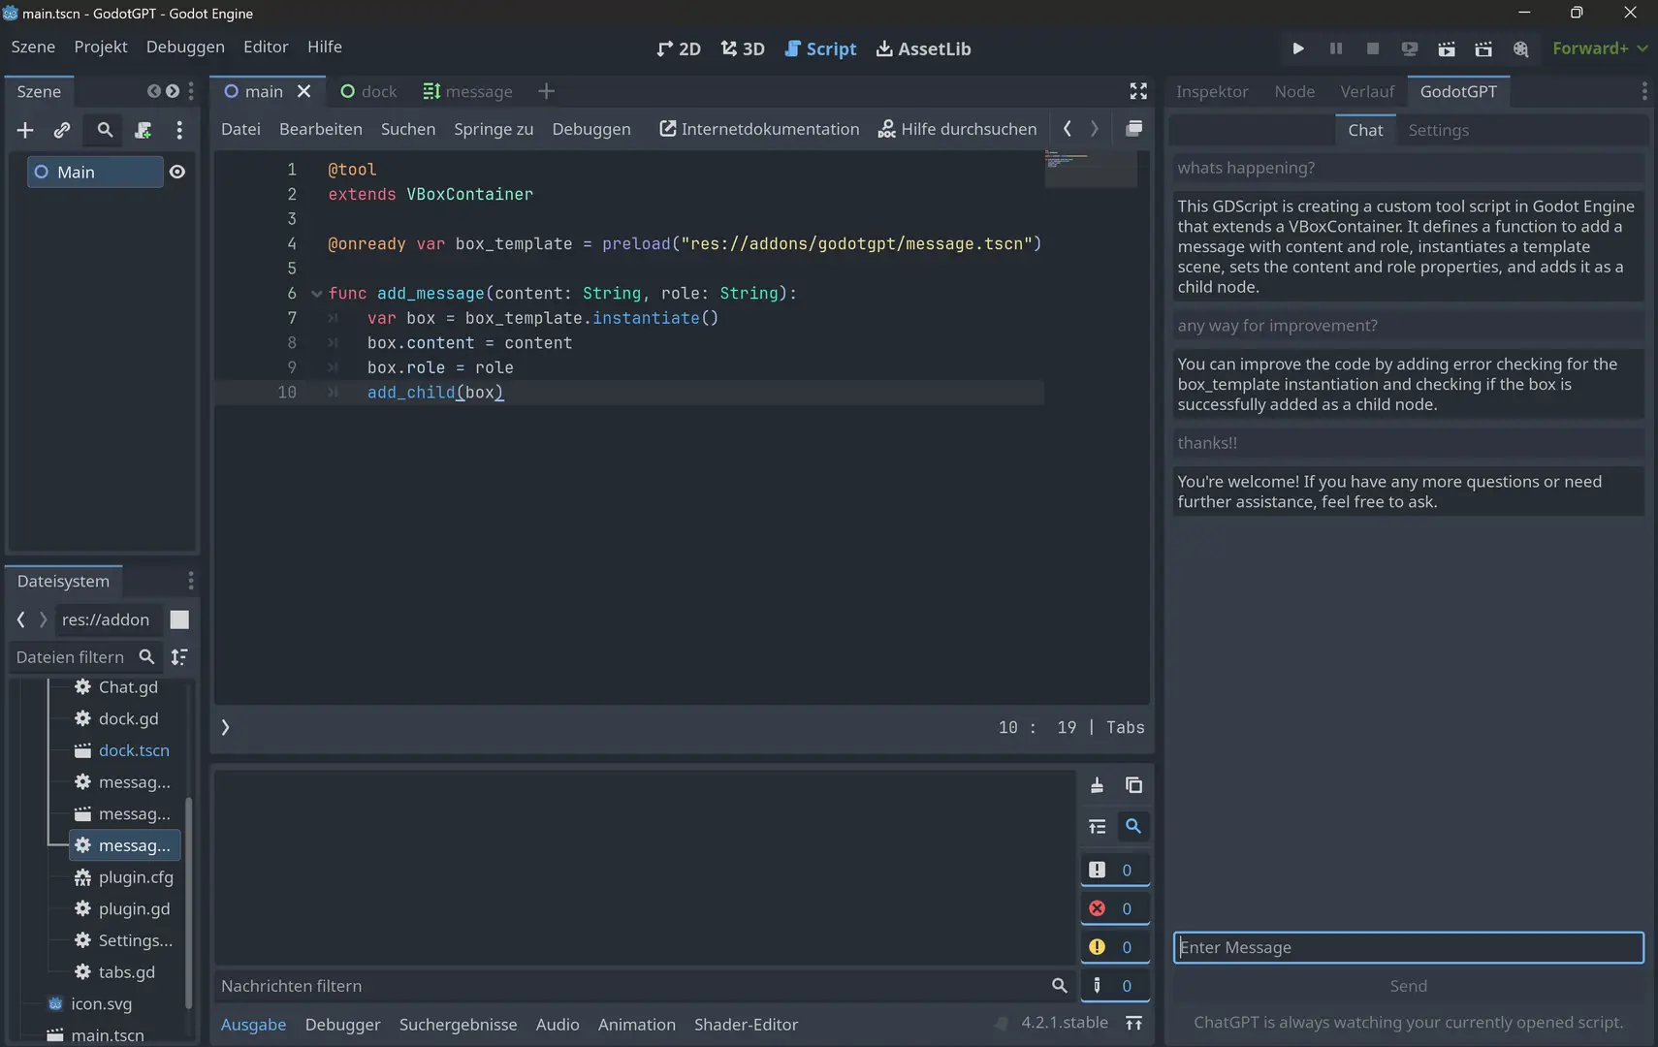Open the Debugger bottom panel
This screenshot has width=1658, height=1047.
342,1025
